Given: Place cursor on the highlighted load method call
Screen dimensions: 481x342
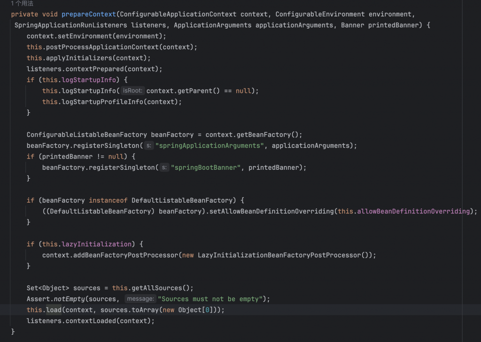Looking at the screenshot, I should tap(54, 310).
